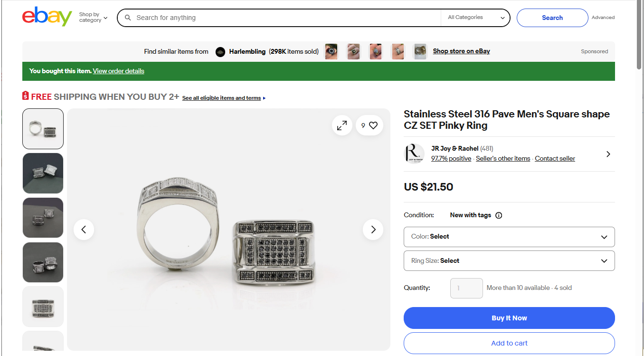
Task: Go to previous product image
Action: [84, 230]
